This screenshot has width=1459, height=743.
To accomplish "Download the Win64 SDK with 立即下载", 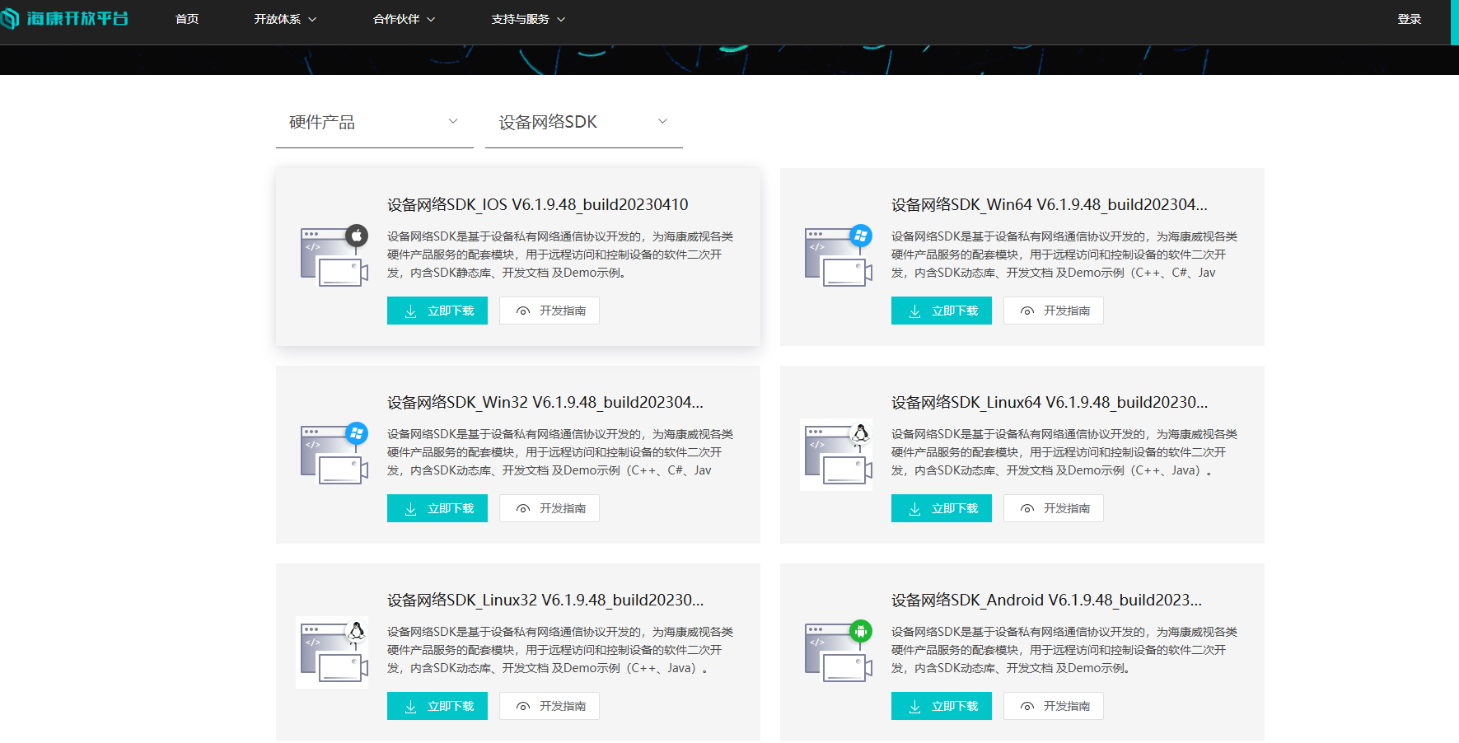I will (x=942, y=311).
